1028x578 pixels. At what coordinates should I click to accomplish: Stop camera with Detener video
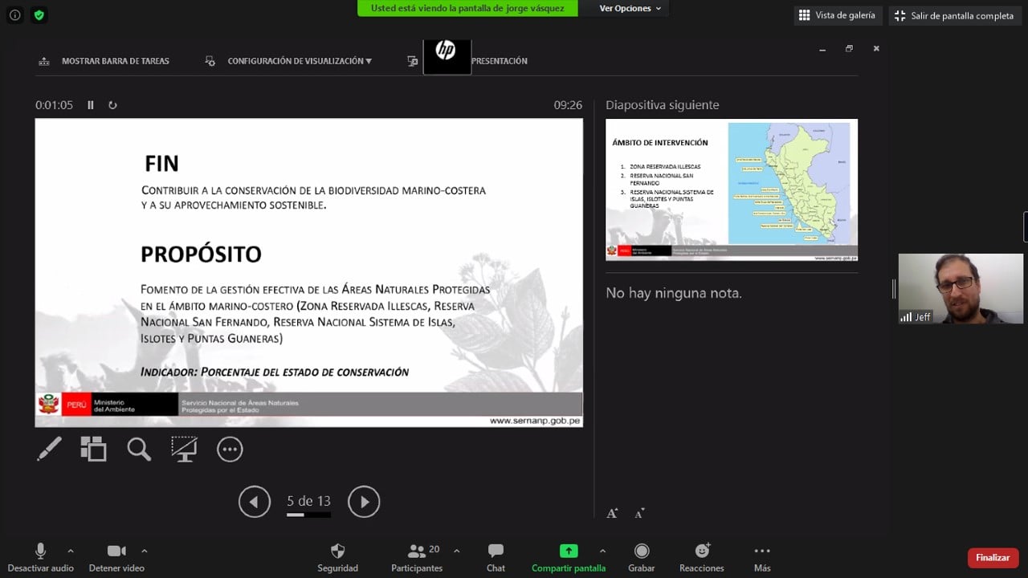coord(116,556)
